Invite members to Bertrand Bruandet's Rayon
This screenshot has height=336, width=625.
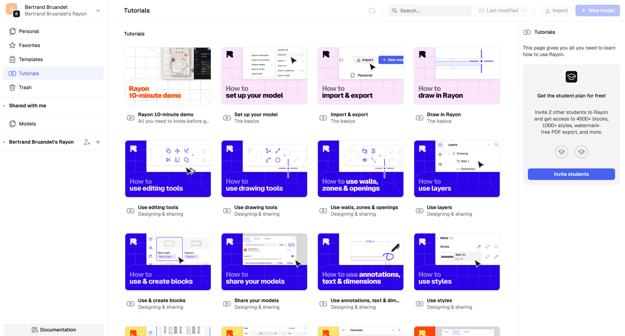pyautogui.click(x=87, y=142)
